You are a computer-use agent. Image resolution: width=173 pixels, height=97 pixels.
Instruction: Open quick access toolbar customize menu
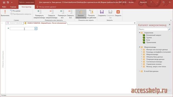12,2
